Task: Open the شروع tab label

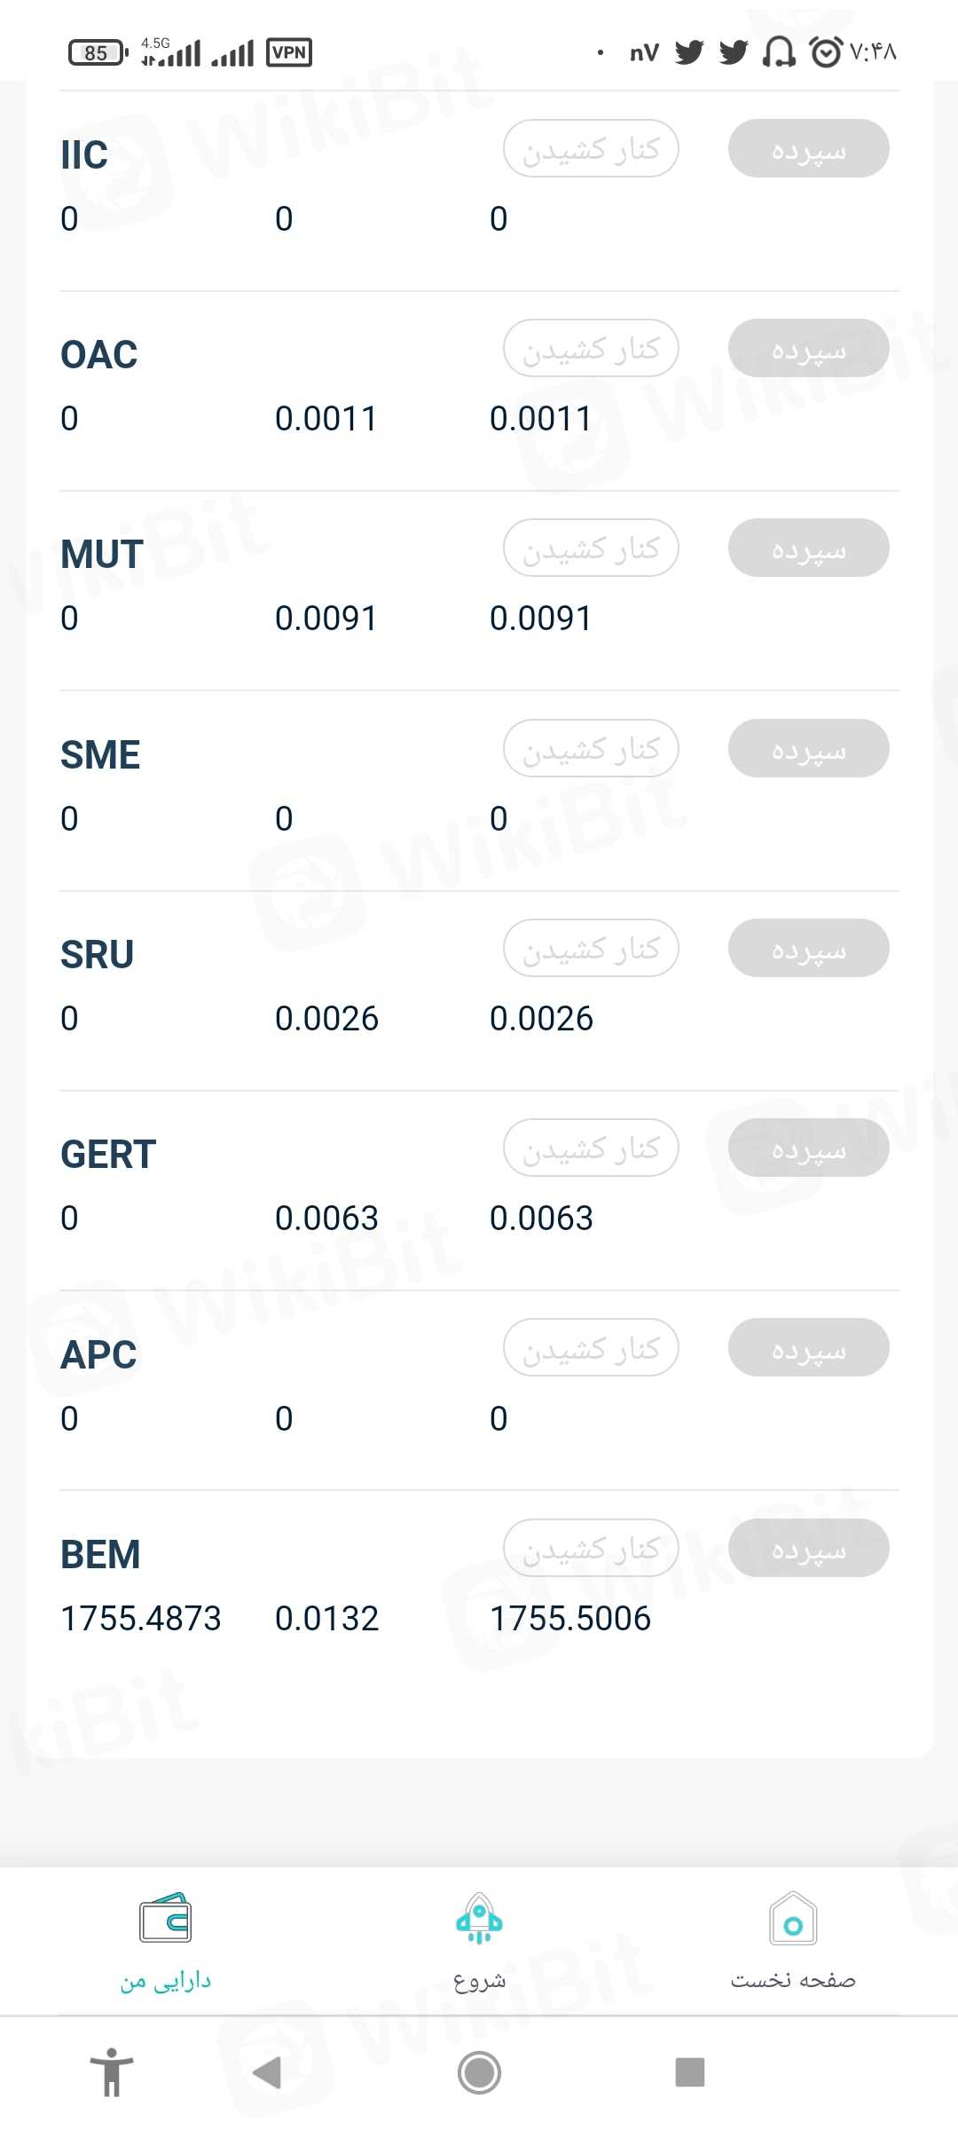Action: pyautogui.click(x=479, y=1981)
